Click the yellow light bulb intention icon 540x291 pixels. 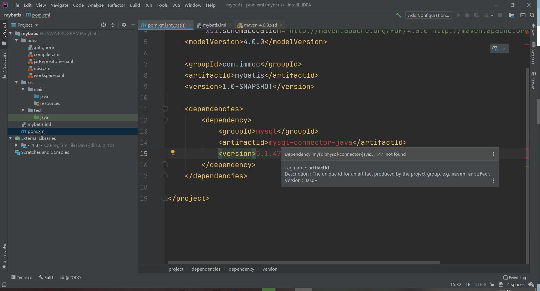click(x=173, y=152)
